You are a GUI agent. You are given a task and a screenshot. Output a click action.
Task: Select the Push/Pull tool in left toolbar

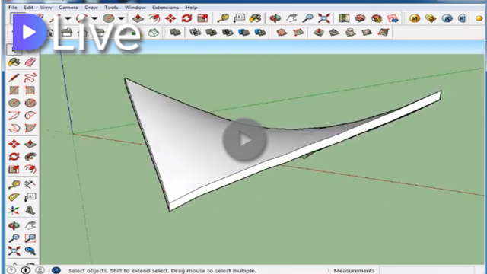pyautogui.click(x=30, y=144)
